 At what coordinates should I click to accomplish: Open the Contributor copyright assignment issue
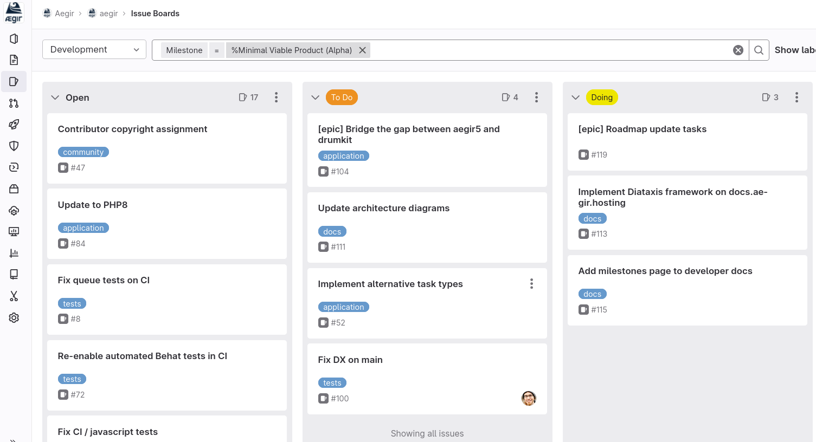click(132, 129)
